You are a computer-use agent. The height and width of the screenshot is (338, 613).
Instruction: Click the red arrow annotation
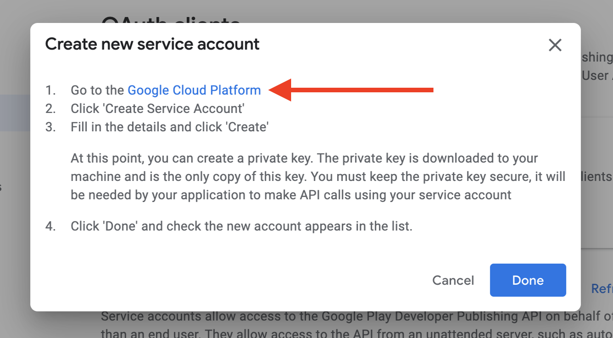pyautogui.click(x=351, y=90)
